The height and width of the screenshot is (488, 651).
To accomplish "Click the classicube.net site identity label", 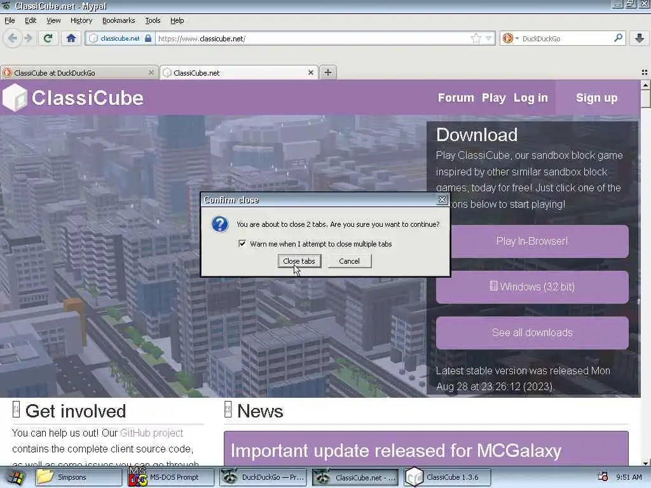I will tap(120, 39).
